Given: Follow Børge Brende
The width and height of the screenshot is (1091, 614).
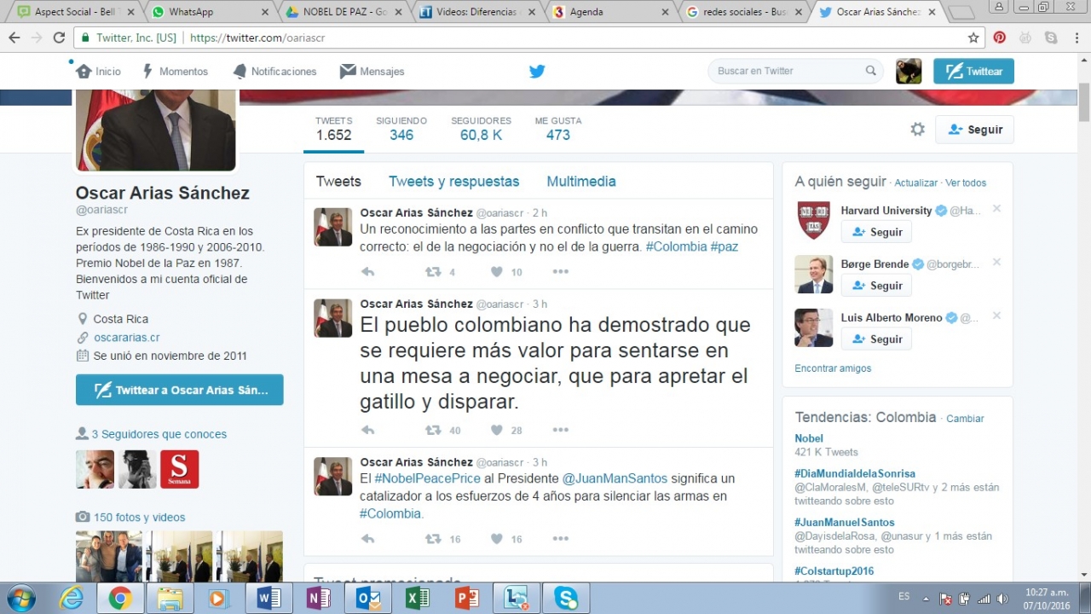Looking at the screenshot, I should (x=876, y=286).
